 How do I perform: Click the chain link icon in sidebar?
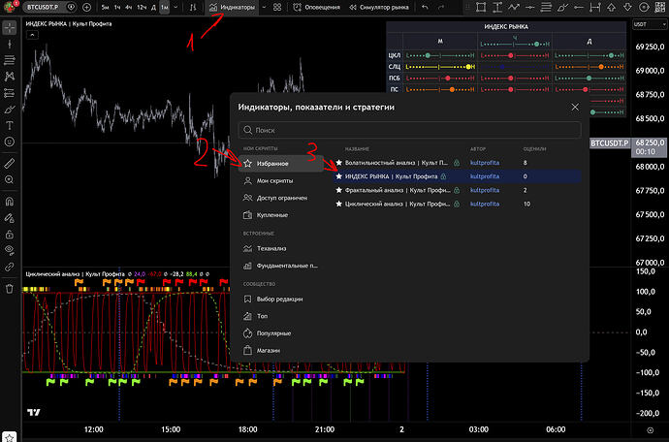pos(10,268)
